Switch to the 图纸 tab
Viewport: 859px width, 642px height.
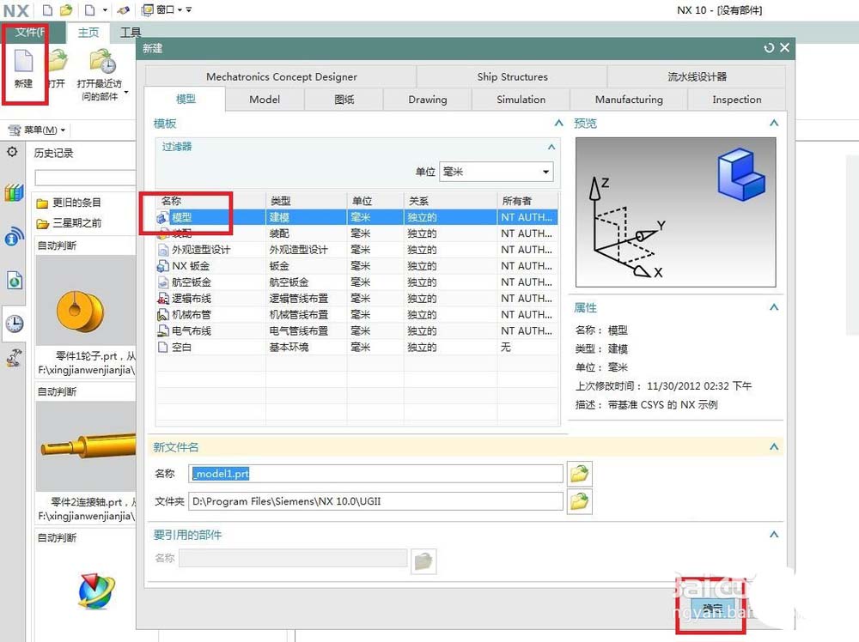click(344, 99)
